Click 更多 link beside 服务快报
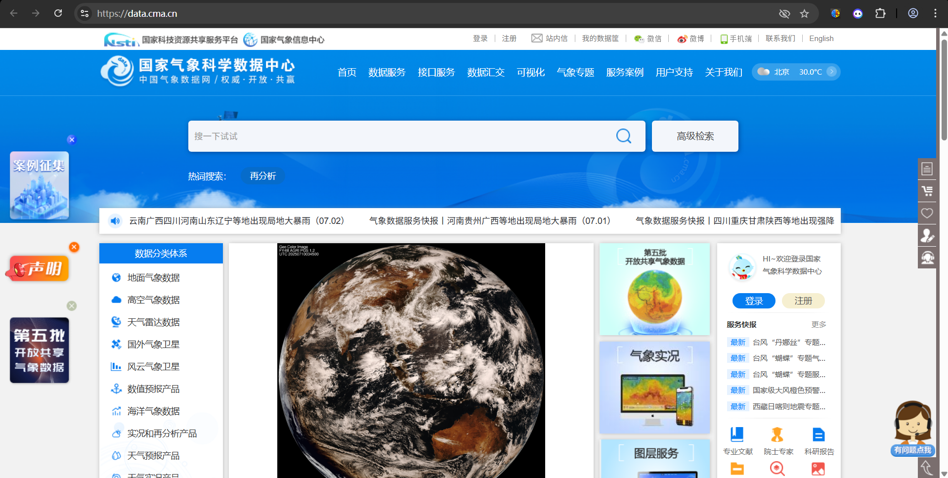The image size is (948, 478). click(819, 324)
